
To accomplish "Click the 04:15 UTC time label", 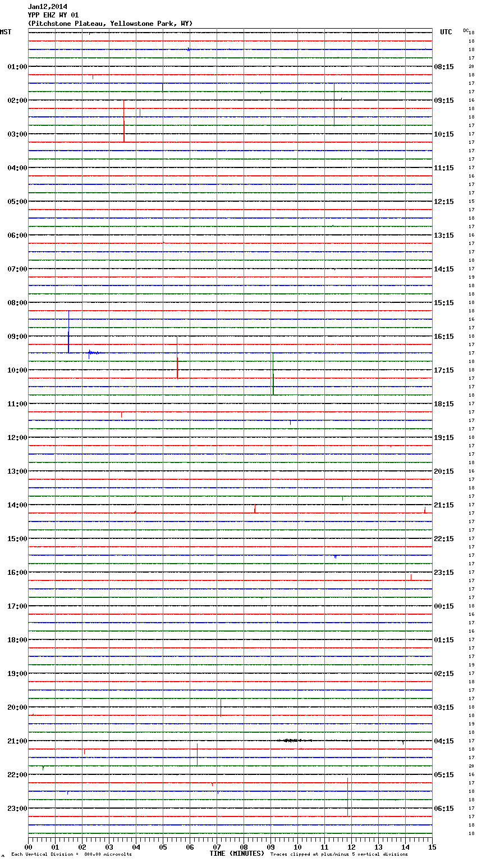I will (x=444, y=741).
